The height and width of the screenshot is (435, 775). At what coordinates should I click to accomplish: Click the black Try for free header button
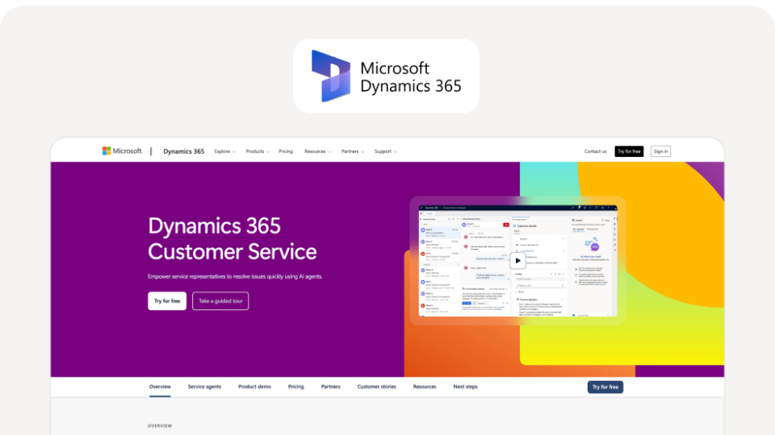tap(629, 151)
